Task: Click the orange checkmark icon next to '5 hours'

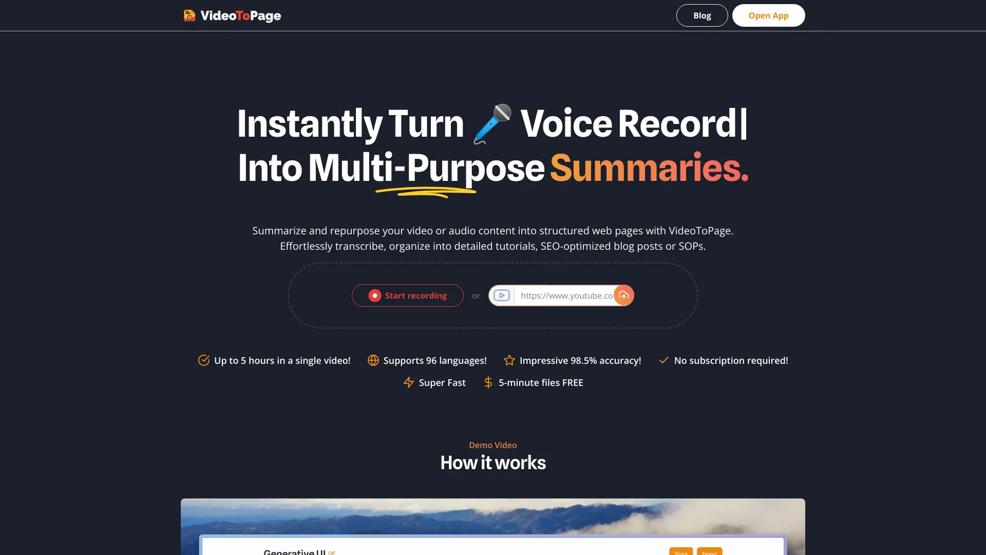Action: pos(203,360)
